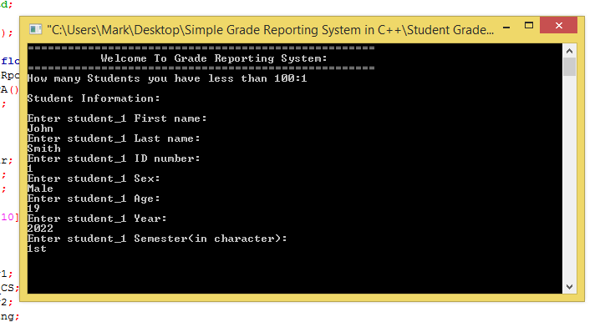
Task: Click the entered year 2022
Action: (x=40, y=229)
